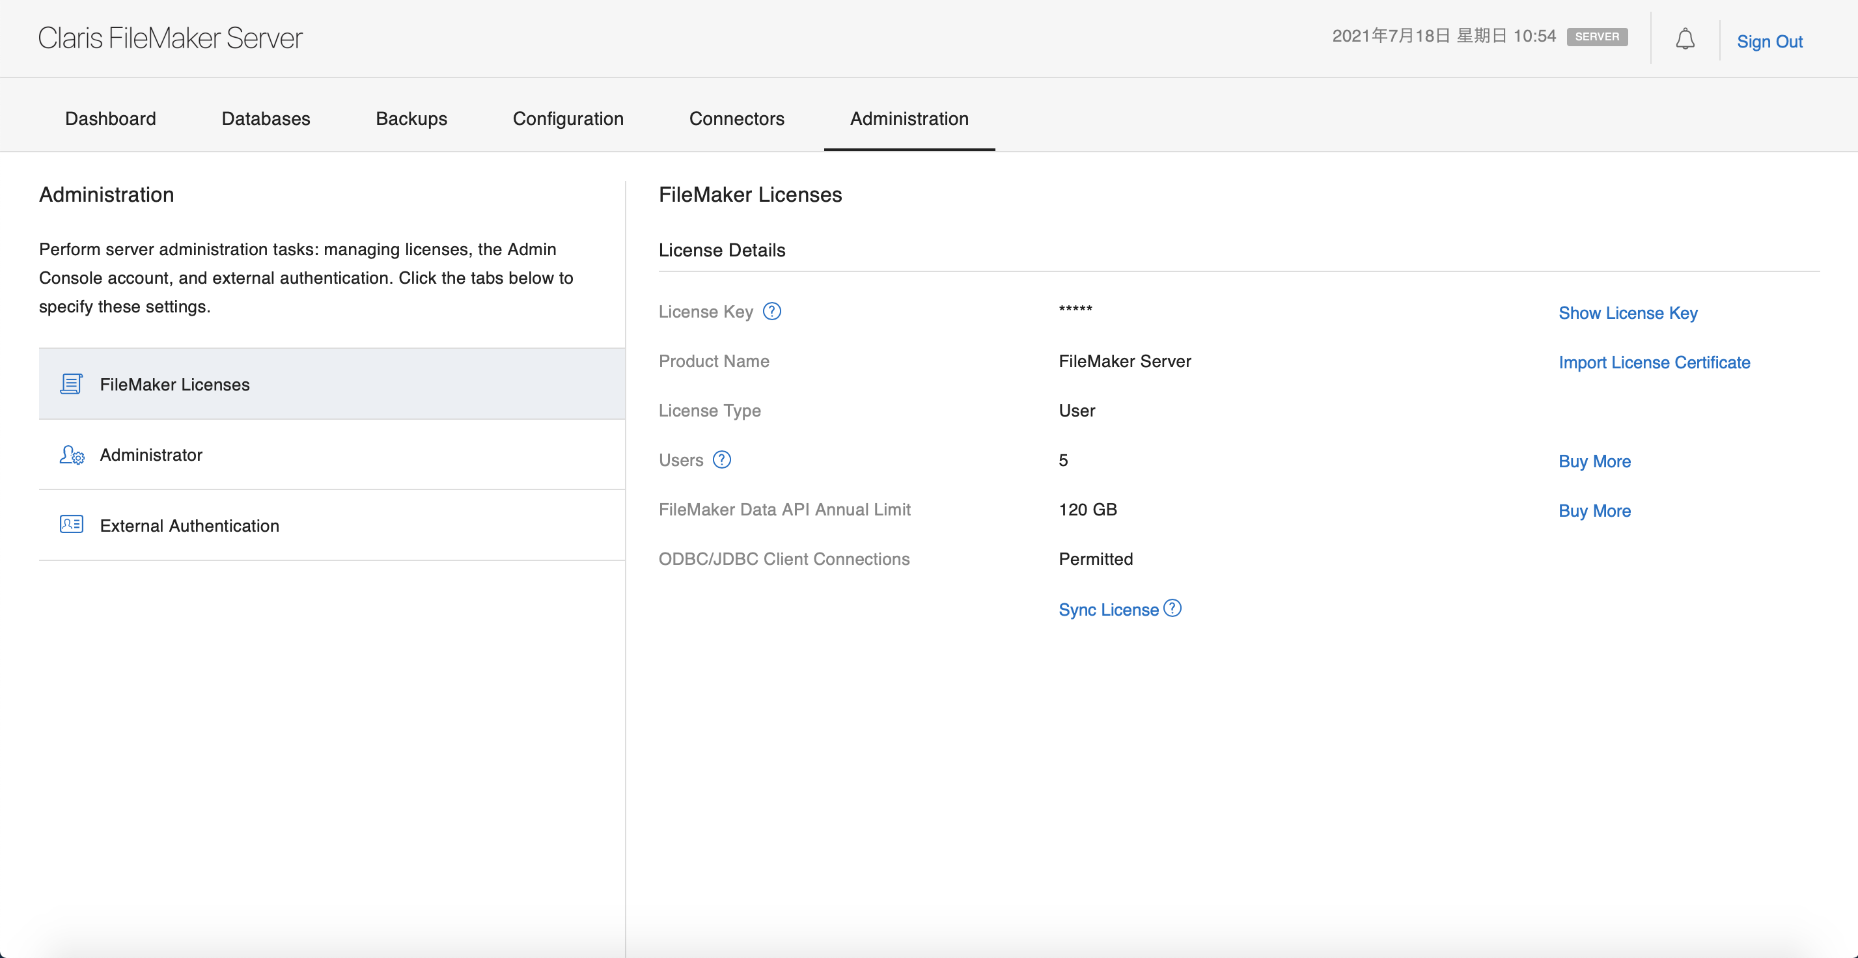The image size is (1858, 958).
Task: Click Import License Certificate link
Action: tap(1655, 363)
